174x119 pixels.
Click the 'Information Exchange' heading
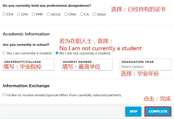click(26, 86)
